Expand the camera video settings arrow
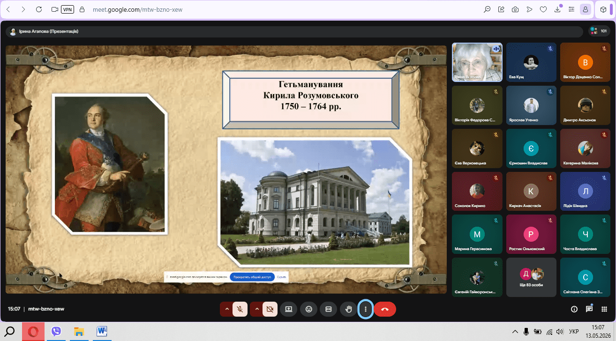This screenshot has width=616, height=341. click(x=257, y=309)
